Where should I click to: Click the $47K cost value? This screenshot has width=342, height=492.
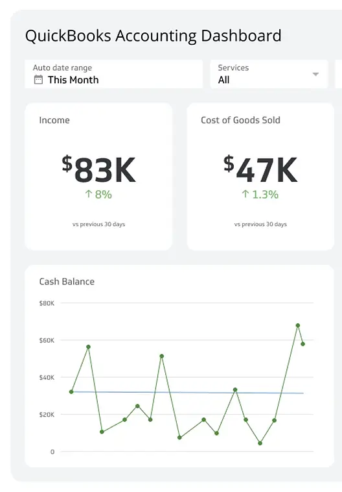pos(260,169)
